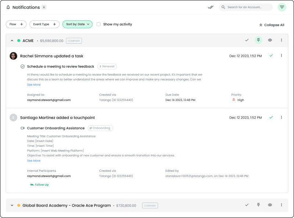Click Collapse All

[272, 25]
